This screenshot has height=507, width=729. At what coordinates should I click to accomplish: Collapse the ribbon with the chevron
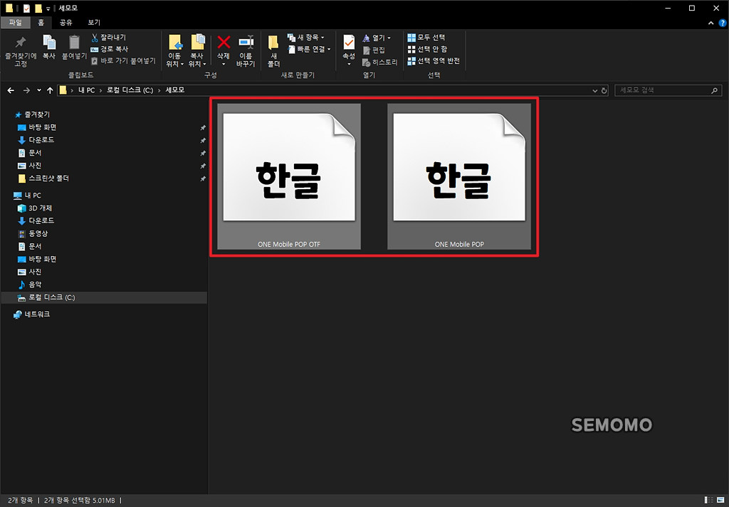click(710, 23)
